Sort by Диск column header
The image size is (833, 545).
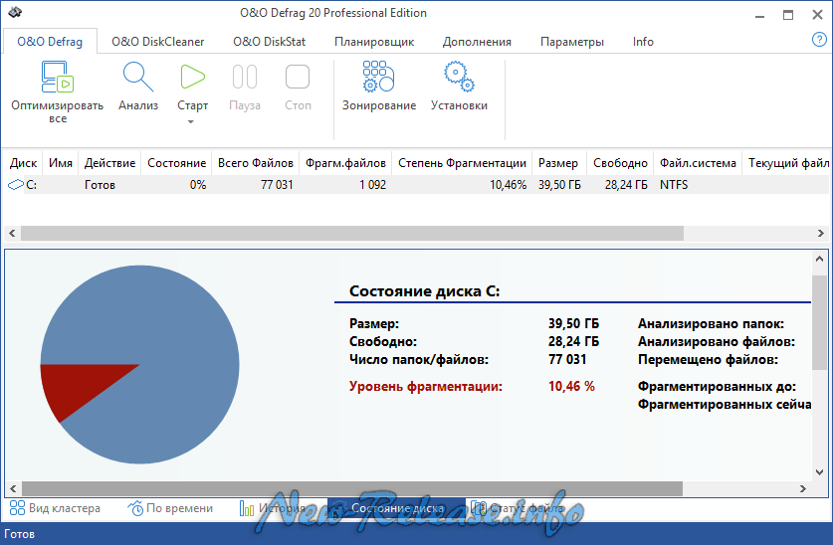(x=23, y=163)
